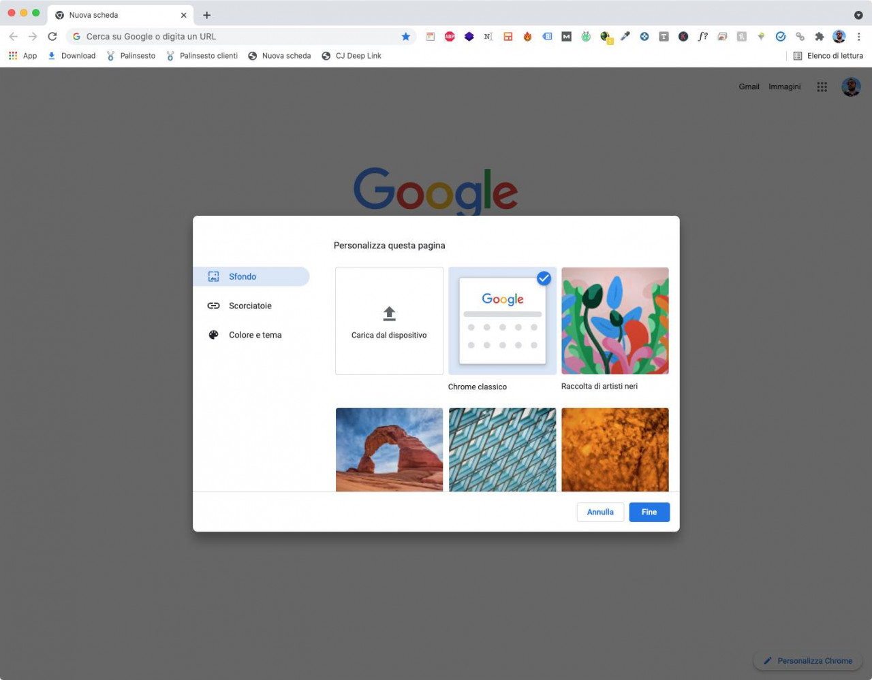
Task: Open the Palinsesto clienti bookmark
Action: [x=202, y=56]
